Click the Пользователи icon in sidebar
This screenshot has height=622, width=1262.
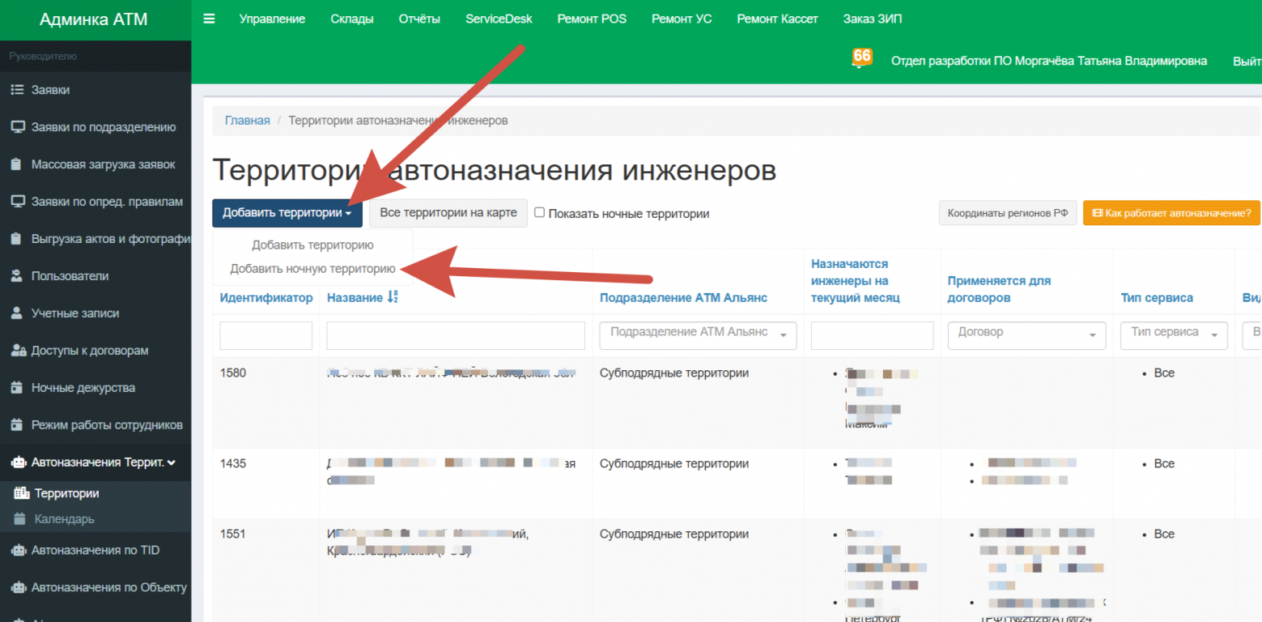tap(16, 276)
